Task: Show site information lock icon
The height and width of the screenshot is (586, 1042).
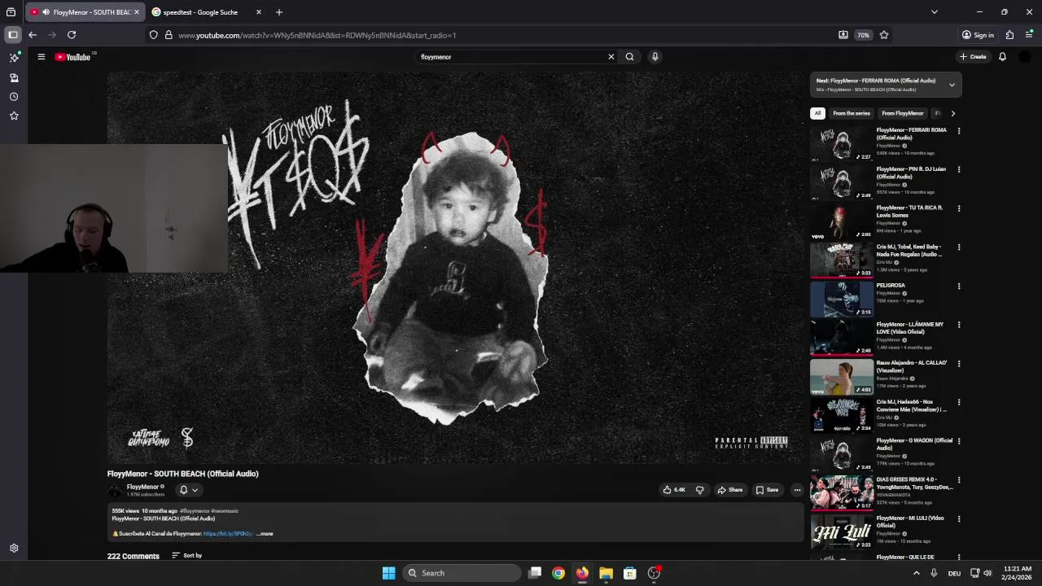Action: coord(169,35)
